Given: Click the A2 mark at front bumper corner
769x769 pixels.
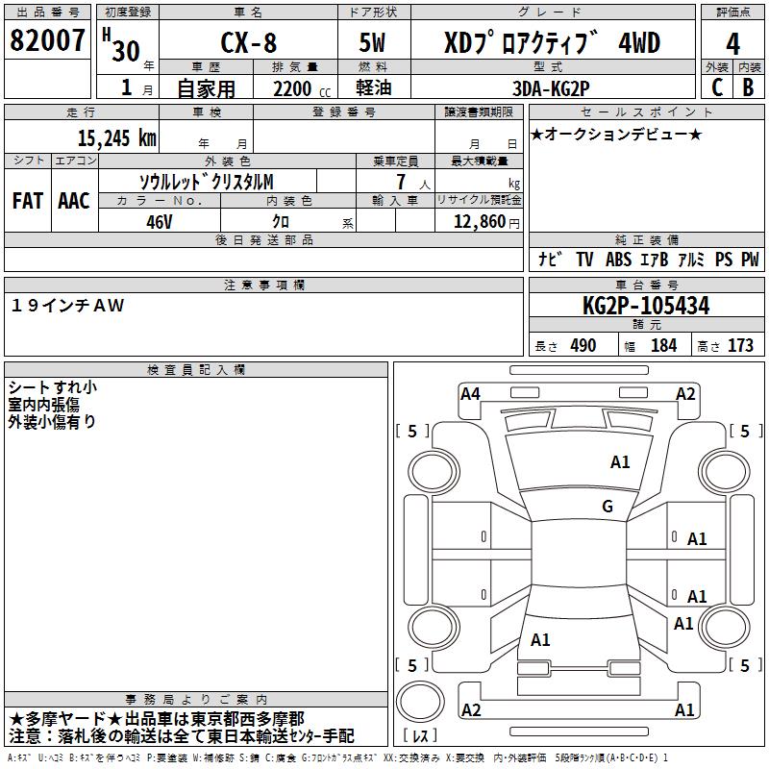Looking at the screenshot, I should pos(685,394).
